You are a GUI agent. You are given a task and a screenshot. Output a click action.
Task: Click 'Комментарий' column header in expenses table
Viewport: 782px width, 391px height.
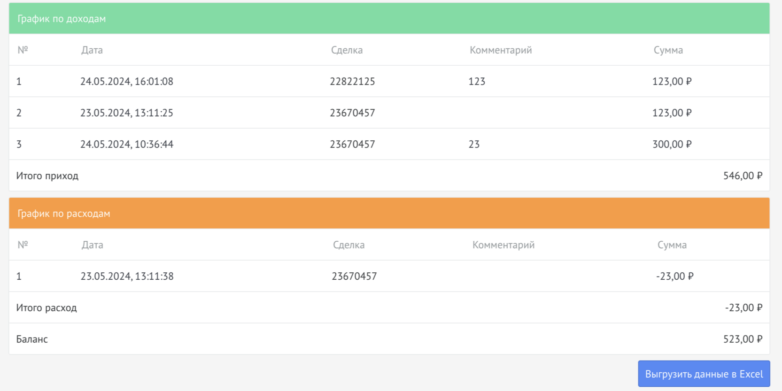coord(503,245)
